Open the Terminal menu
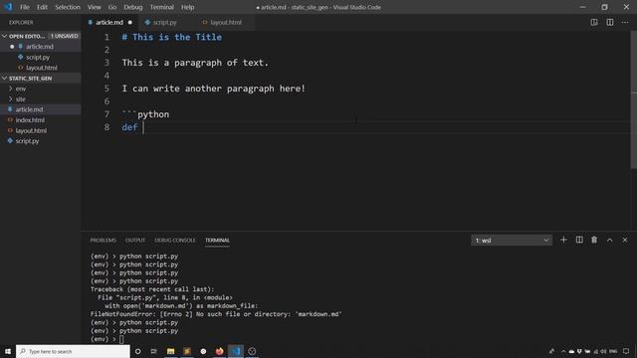This screenshot has height=358, width=637. coord(161,7)
